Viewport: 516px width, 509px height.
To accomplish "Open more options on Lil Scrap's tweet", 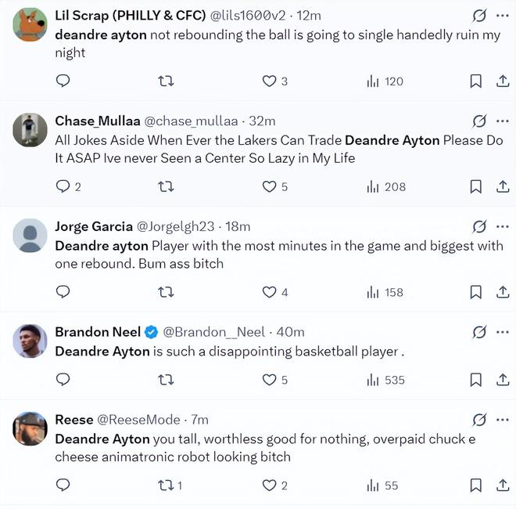I will [x=503, y=15].
